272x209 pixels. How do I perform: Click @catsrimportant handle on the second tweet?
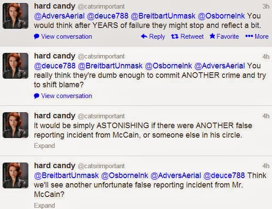[x=101, y=57]
